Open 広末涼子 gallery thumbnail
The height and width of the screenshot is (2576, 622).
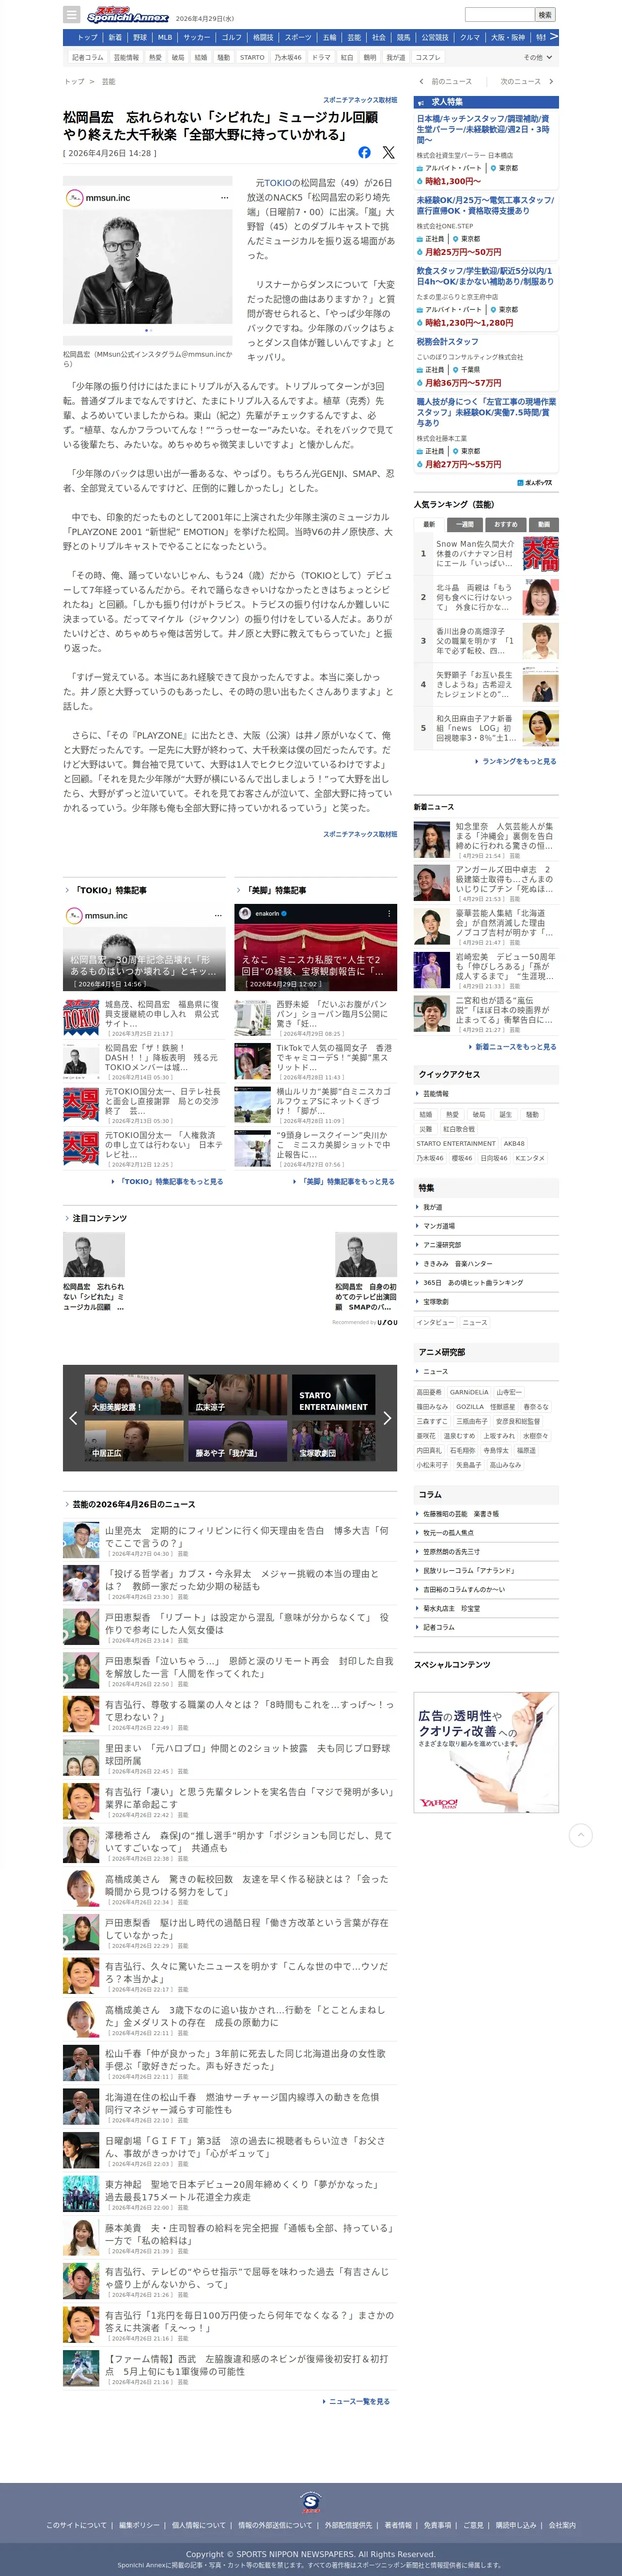pyautogui.click(x=237, y=1395)
